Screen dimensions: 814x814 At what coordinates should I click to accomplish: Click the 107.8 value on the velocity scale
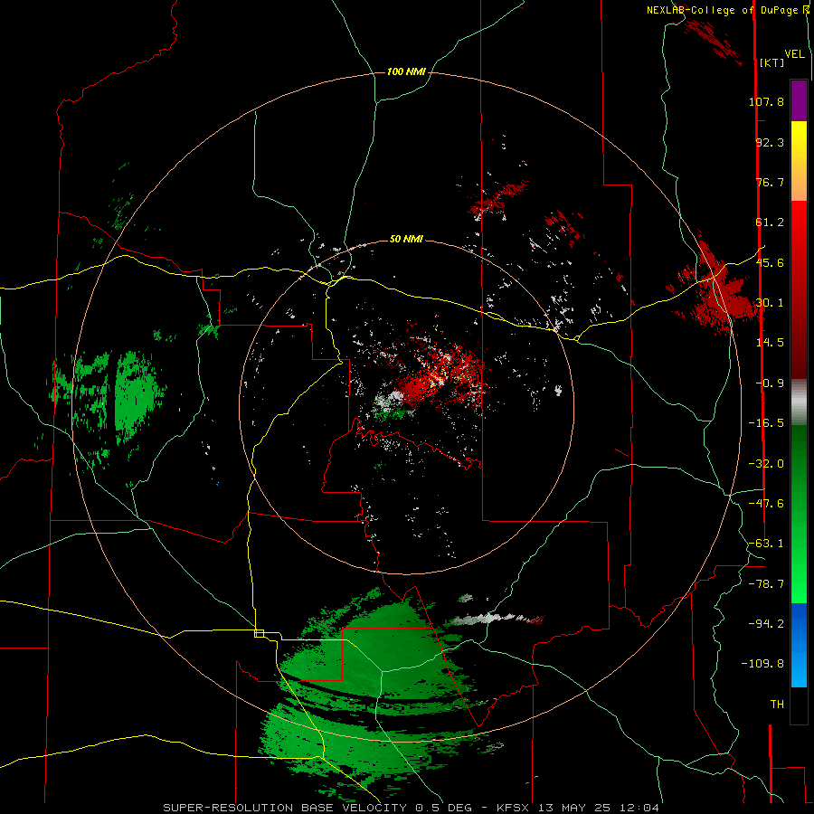click(766, 101)
